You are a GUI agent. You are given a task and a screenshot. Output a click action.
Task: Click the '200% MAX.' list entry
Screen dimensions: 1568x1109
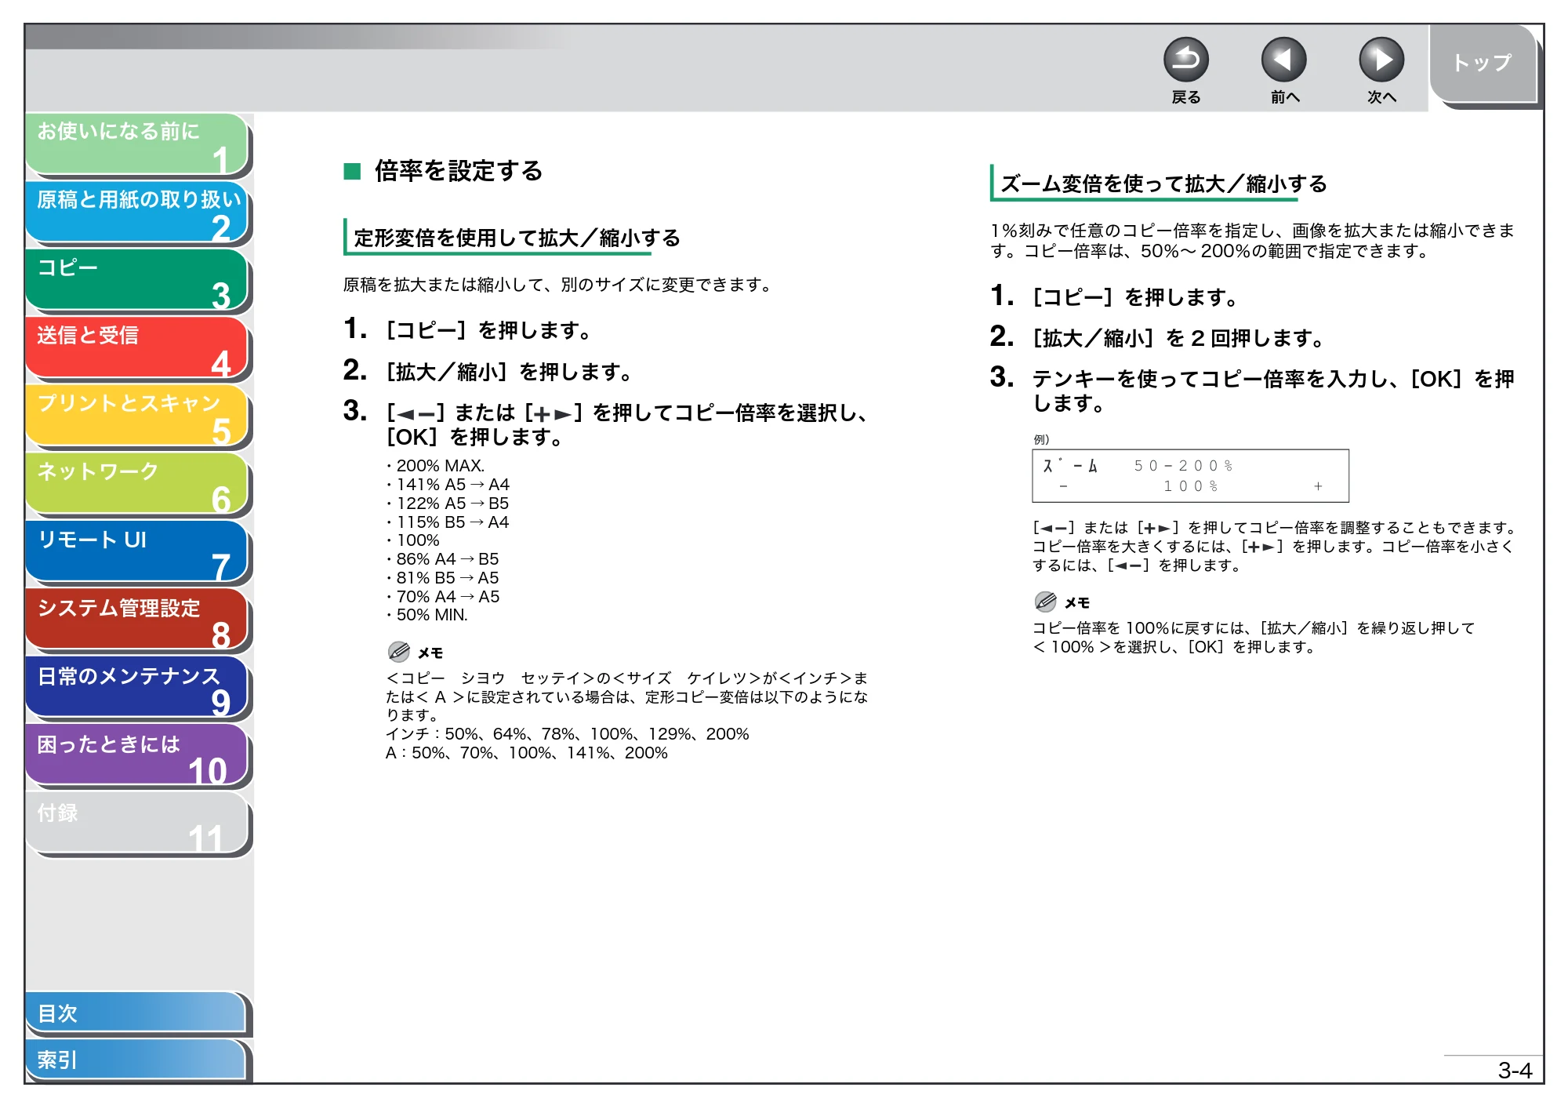[441, 466]
